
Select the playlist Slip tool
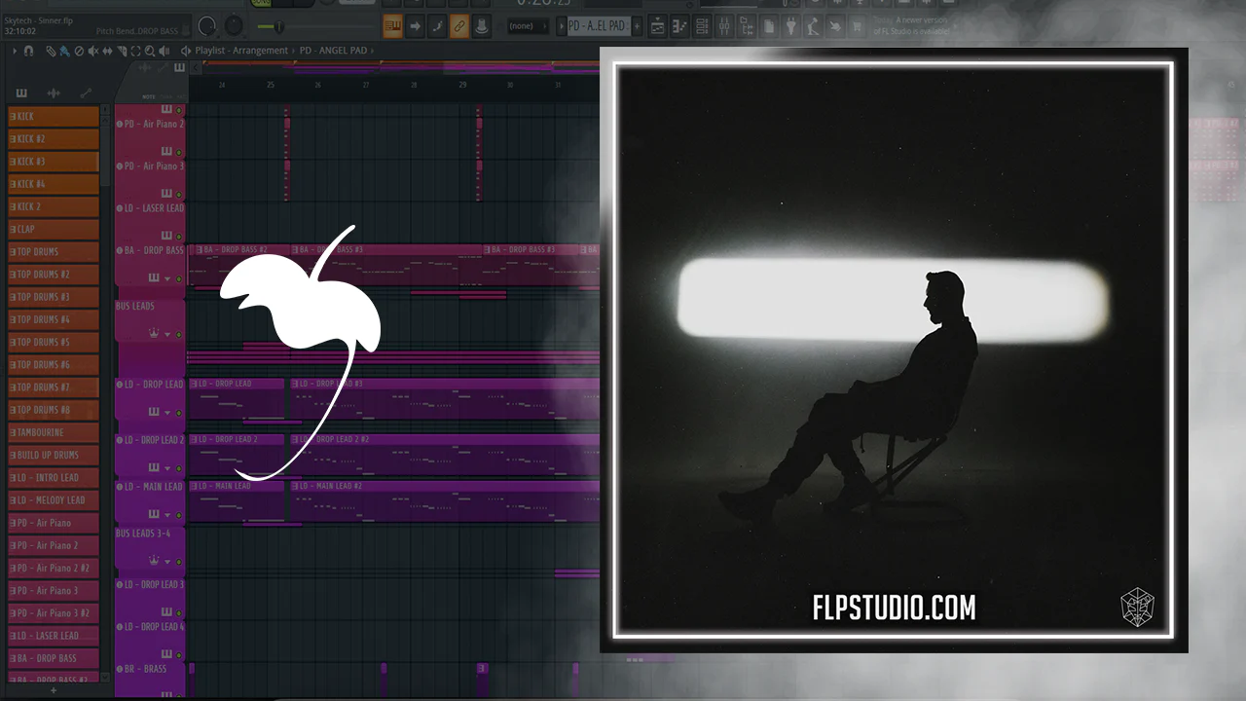coord(108,51)
